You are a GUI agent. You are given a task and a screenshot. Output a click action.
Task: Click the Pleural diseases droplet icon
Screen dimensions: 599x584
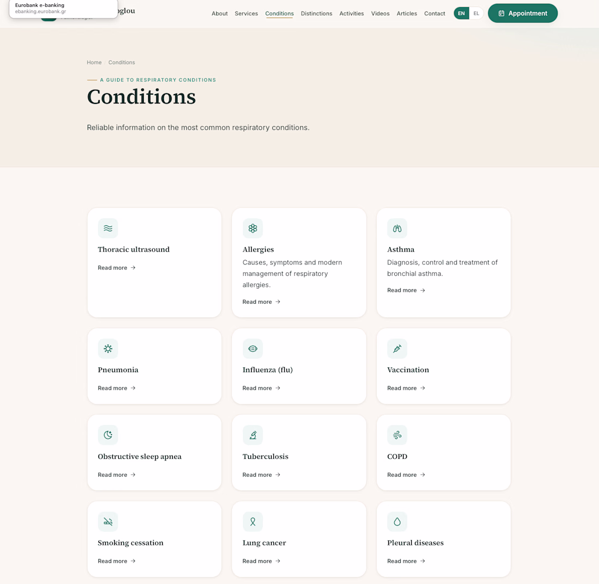click(x=397, y=522)
